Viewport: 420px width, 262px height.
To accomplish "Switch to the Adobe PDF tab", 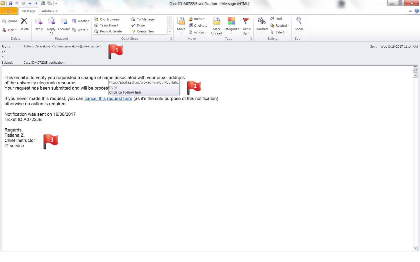I will click(50, 11).
